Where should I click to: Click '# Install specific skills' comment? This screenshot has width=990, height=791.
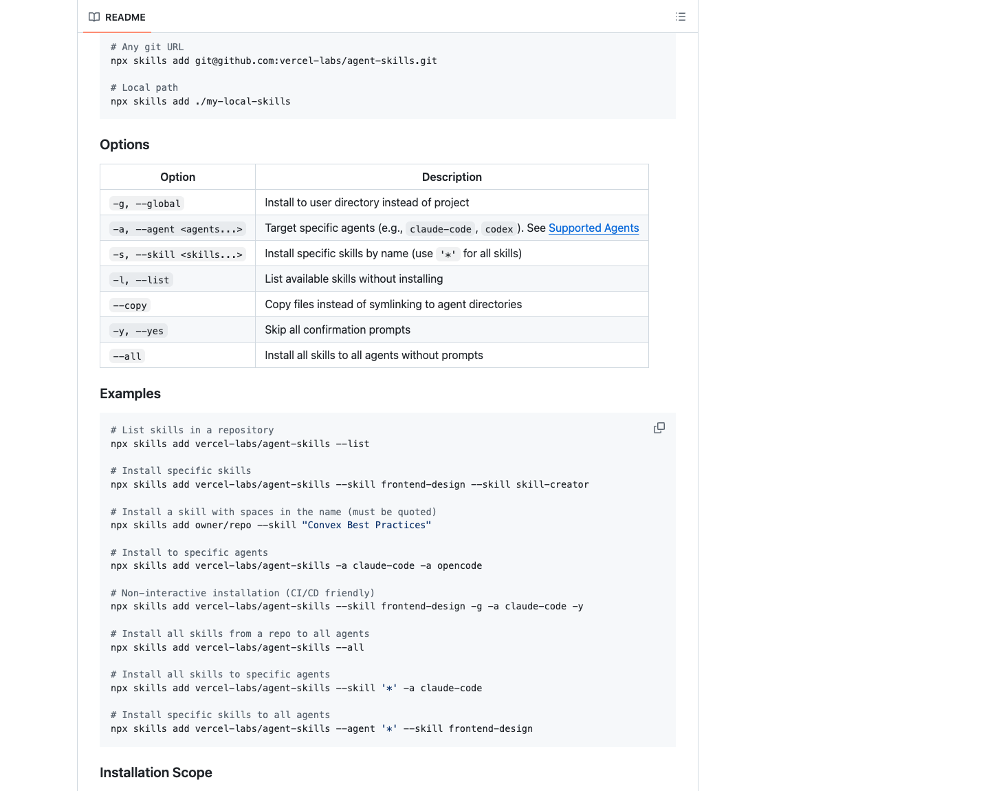181,470
